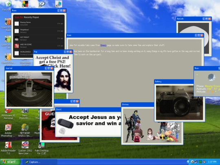
Task: Click the red AND IM GONE album art
Action: click(x=17, y=46)
